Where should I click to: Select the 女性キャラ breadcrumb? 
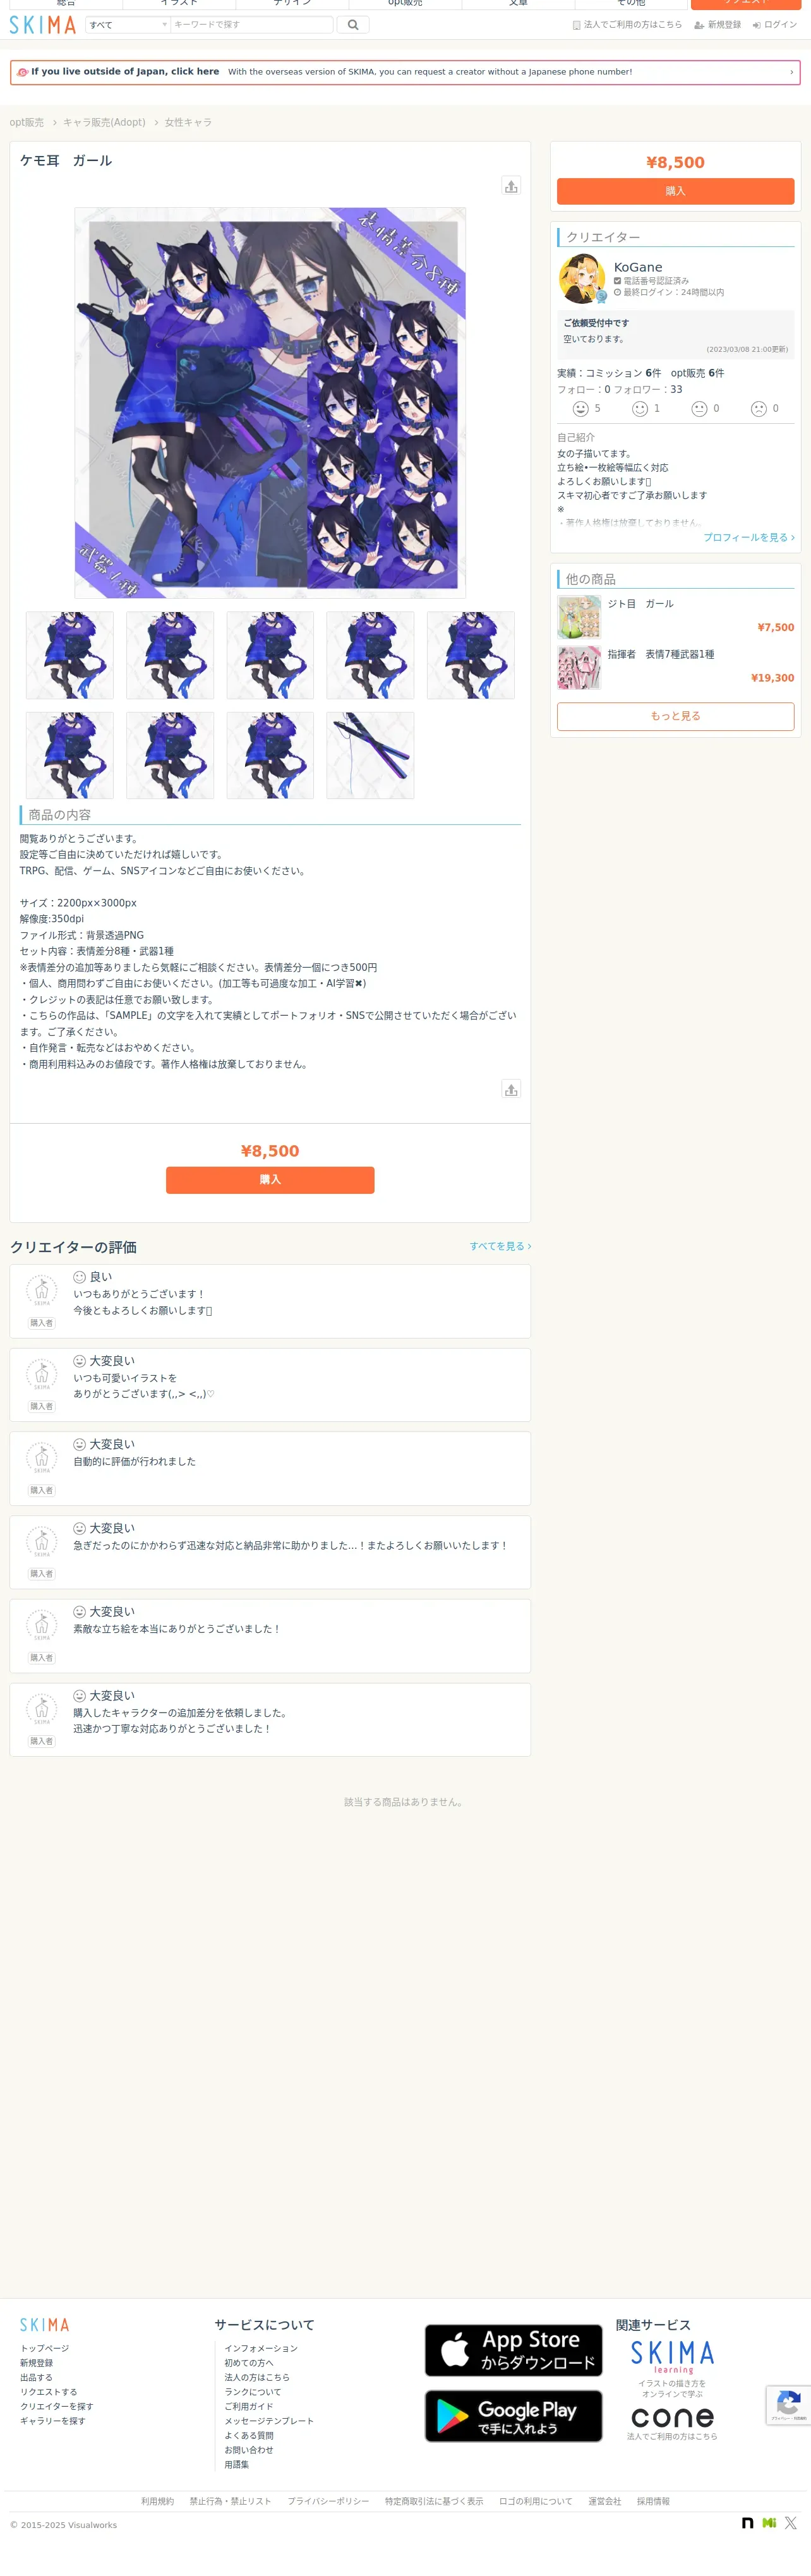coord(188,122)
